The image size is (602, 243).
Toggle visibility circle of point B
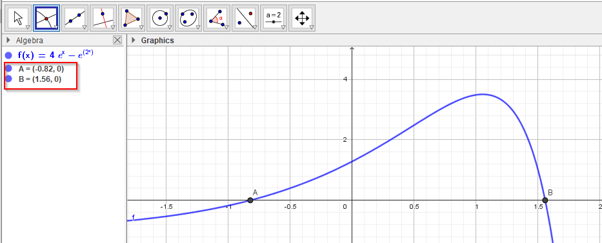pyautogui.click(x=8, y=79)
